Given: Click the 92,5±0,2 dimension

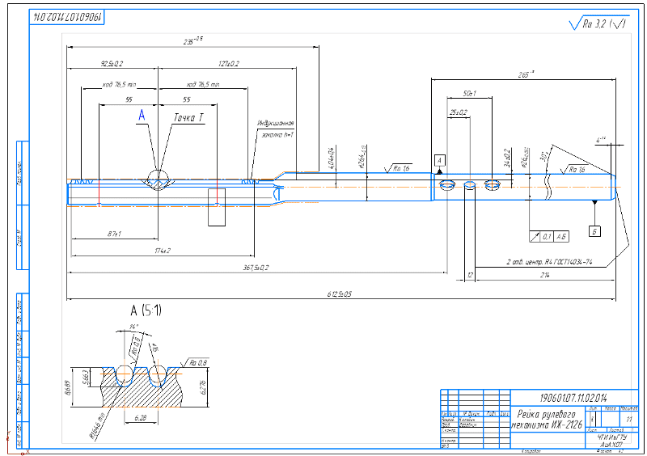Looking at the screenshot, I should 112,64.
